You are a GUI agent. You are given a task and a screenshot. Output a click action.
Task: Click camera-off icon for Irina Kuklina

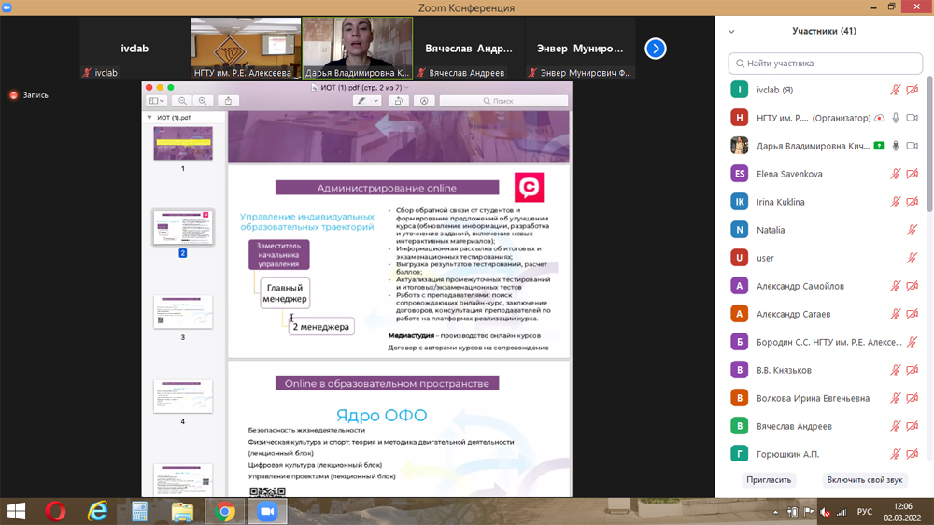pos(912,202)
